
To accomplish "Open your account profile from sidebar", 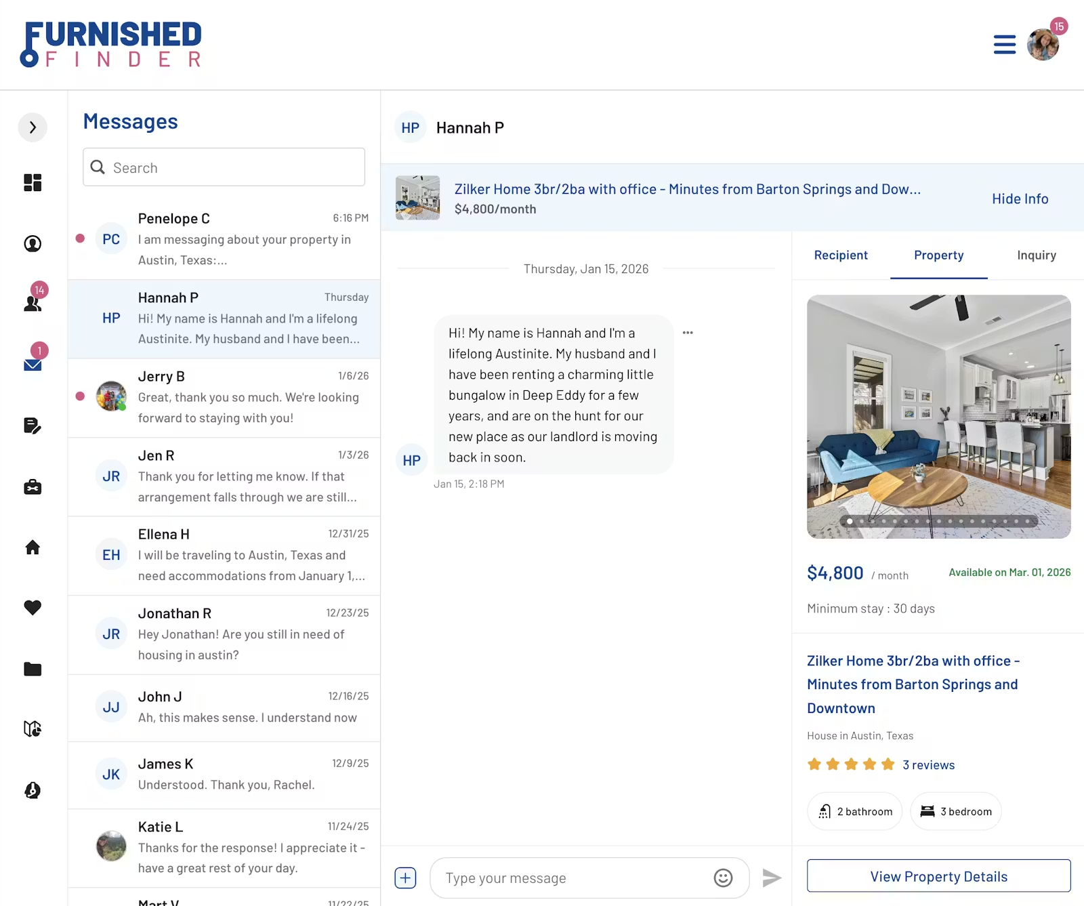I will [33, 243].
